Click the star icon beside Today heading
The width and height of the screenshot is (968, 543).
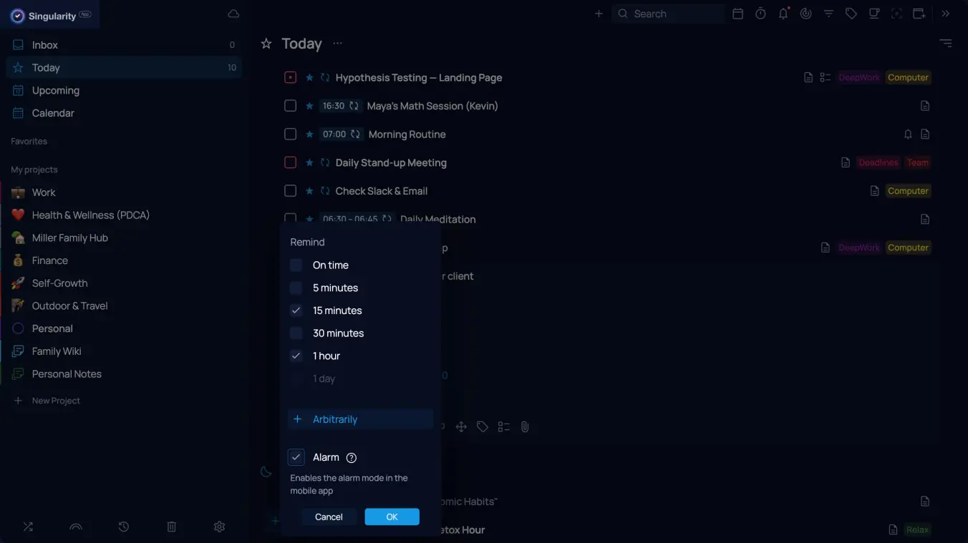click(x=266, y=44)
